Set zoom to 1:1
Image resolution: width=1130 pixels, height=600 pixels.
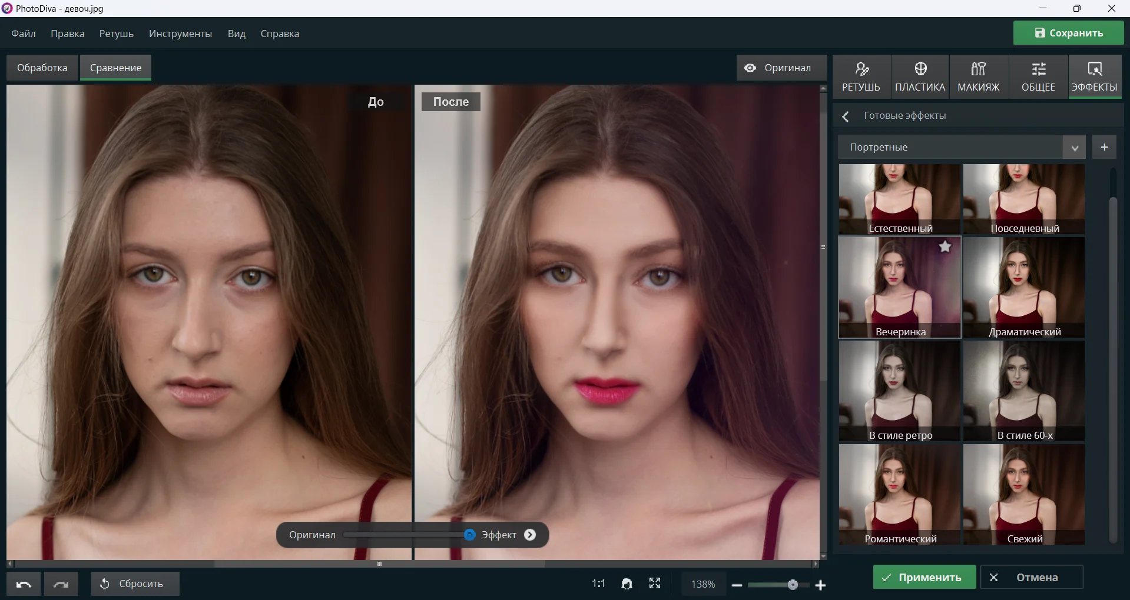pos(598,584)
